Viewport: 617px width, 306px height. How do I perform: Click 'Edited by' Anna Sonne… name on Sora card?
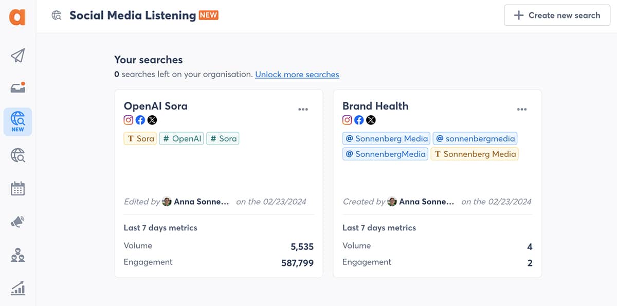coord(202,202)
